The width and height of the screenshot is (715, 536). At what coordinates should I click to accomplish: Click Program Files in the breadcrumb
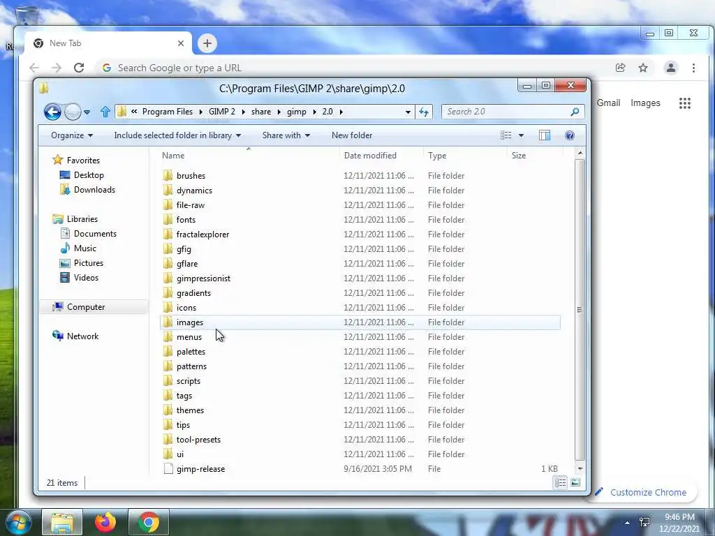pyautogui.click(x=168, y=112)
